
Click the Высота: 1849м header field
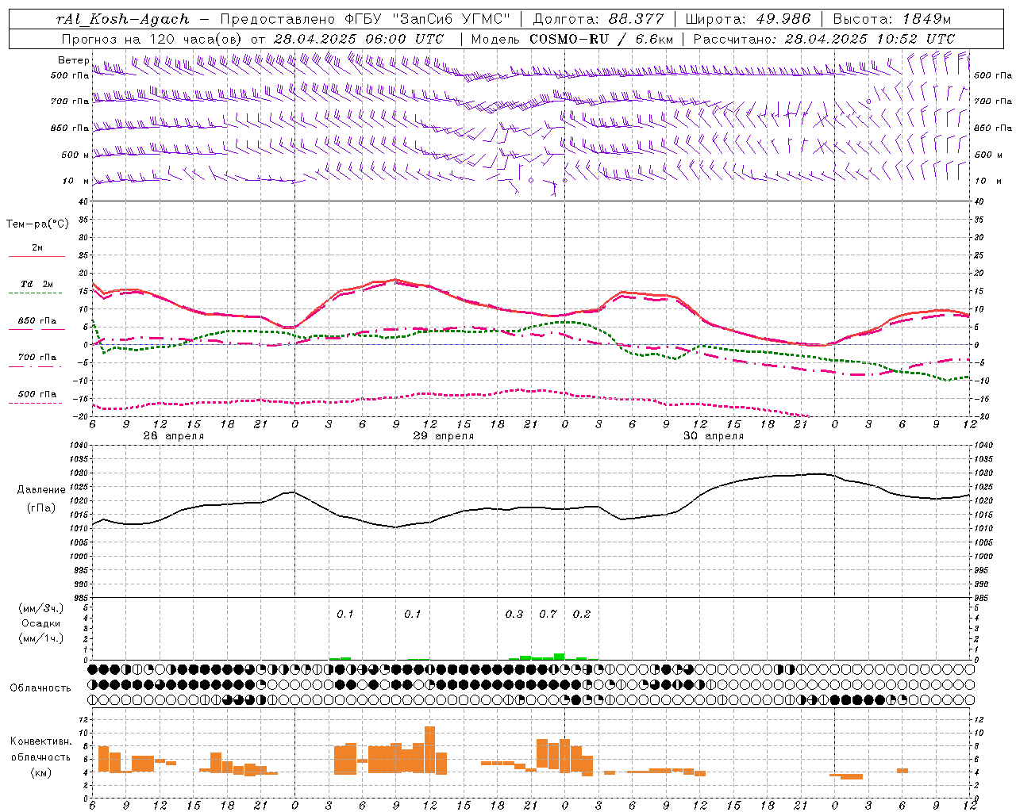891,19
